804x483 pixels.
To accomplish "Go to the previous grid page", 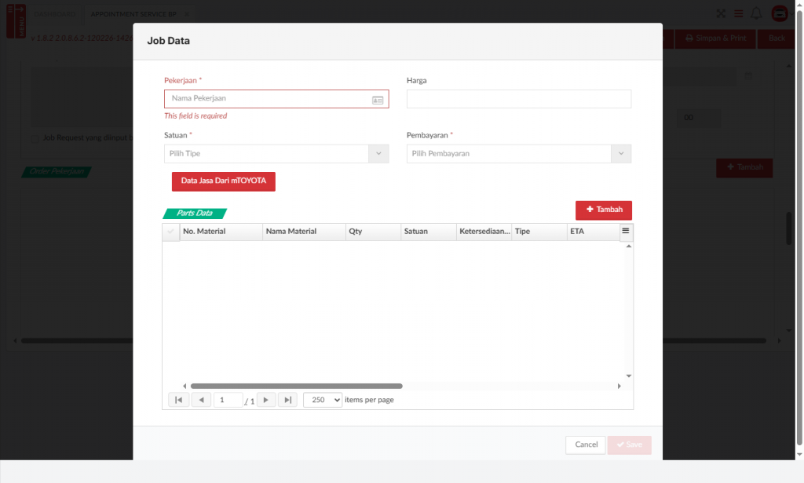I will tap(201, 400).
